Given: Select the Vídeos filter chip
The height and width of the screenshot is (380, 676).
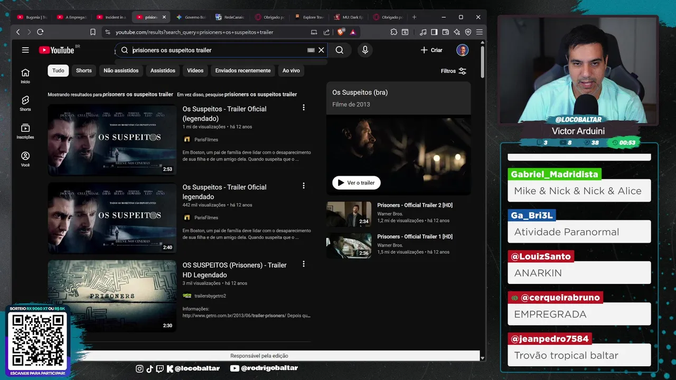Looking at the screenshot, I should pos(195,71).
